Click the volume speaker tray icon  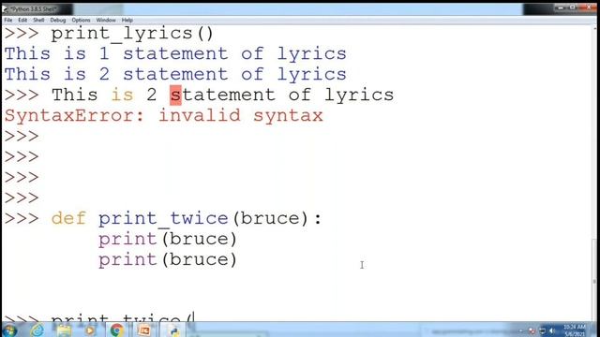pyautogui.click(x=552, y=330)
